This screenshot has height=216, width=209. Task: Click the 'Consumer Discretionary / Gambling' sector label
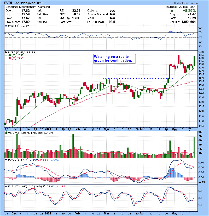[x=28, y=7]
